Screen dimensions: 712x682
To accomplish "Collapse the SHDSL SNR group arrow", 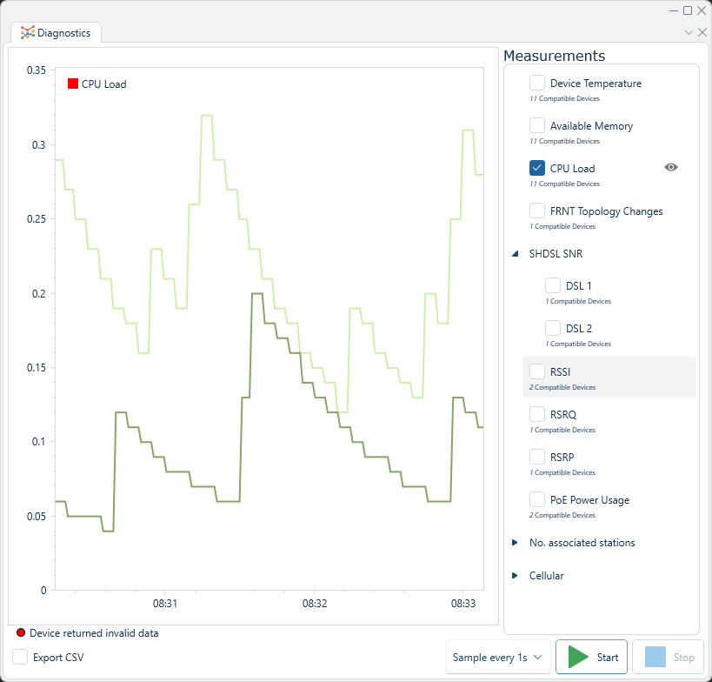I will click(x=515, y=253).
